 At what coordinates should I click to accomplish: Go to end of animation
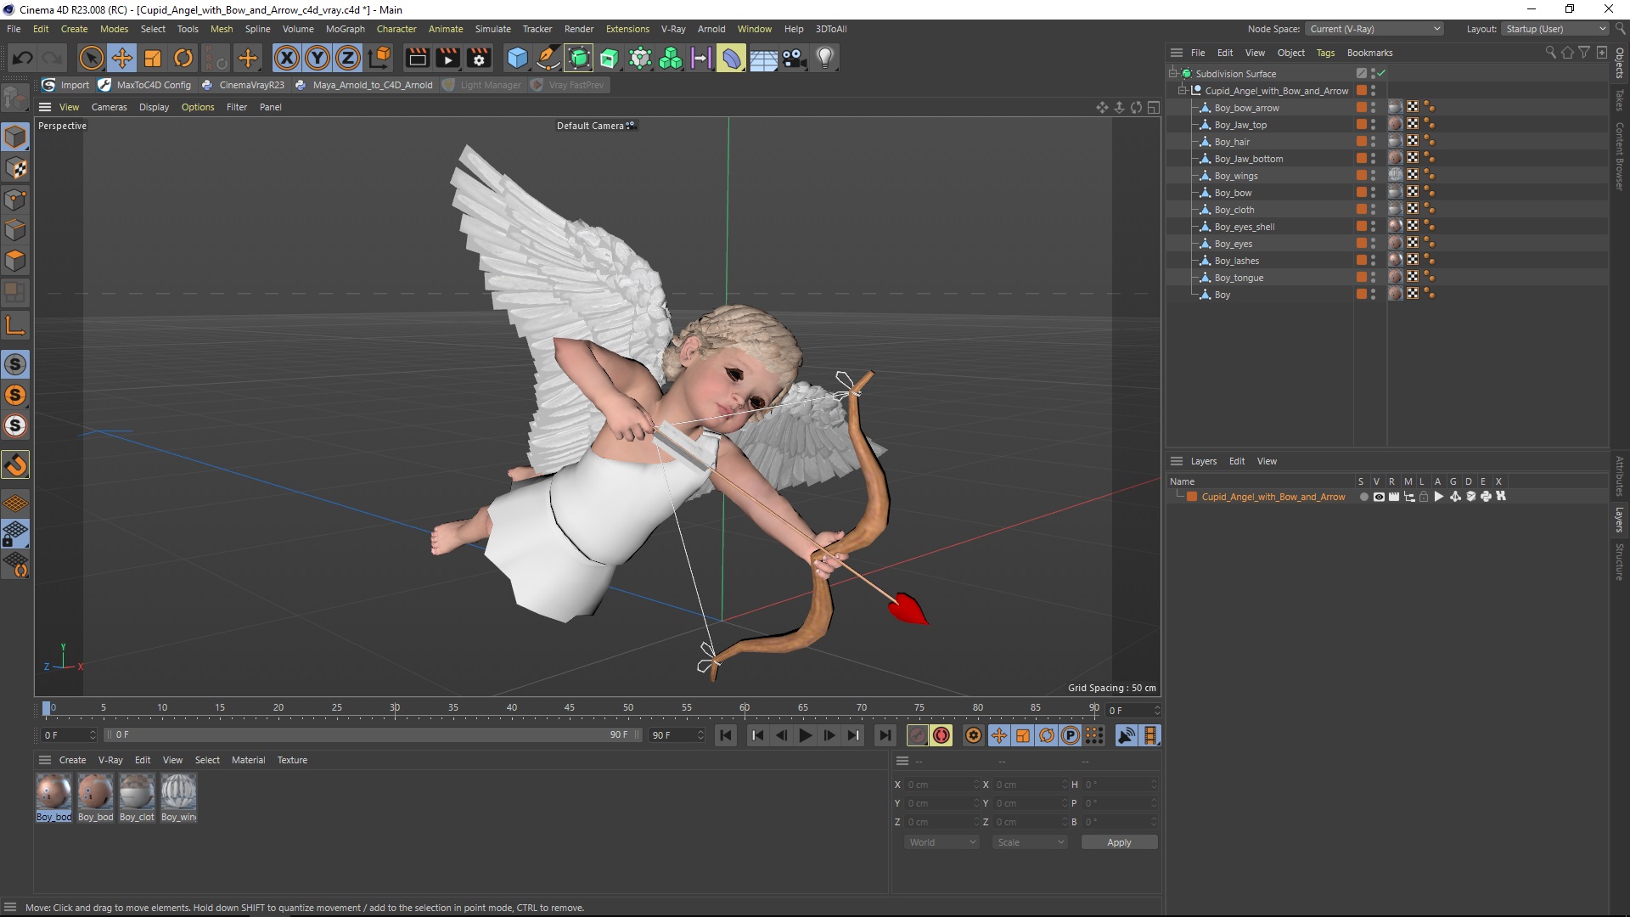[885, 735]
